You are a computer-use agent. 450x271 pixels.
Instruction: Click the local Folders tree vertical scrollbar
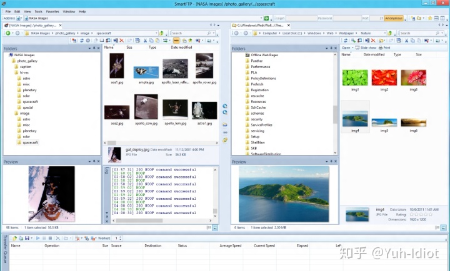tap(335, 104)
